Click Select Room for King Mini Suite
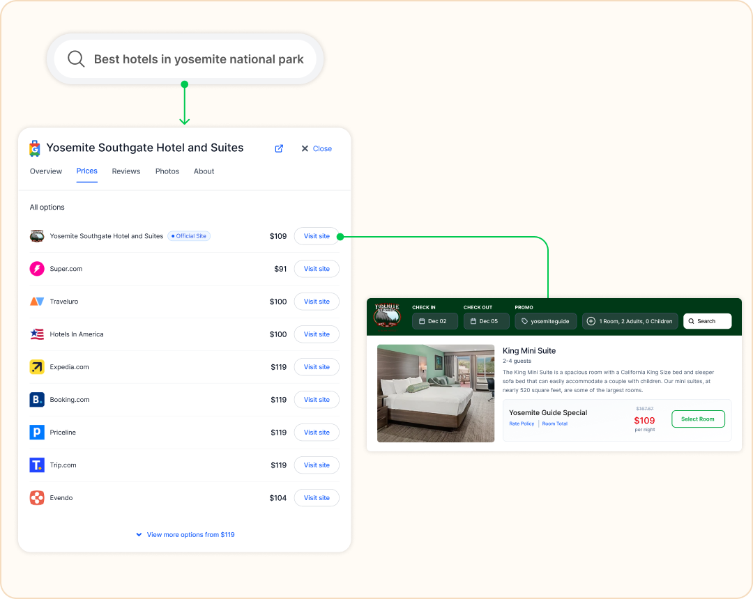 tap(698, 419)
